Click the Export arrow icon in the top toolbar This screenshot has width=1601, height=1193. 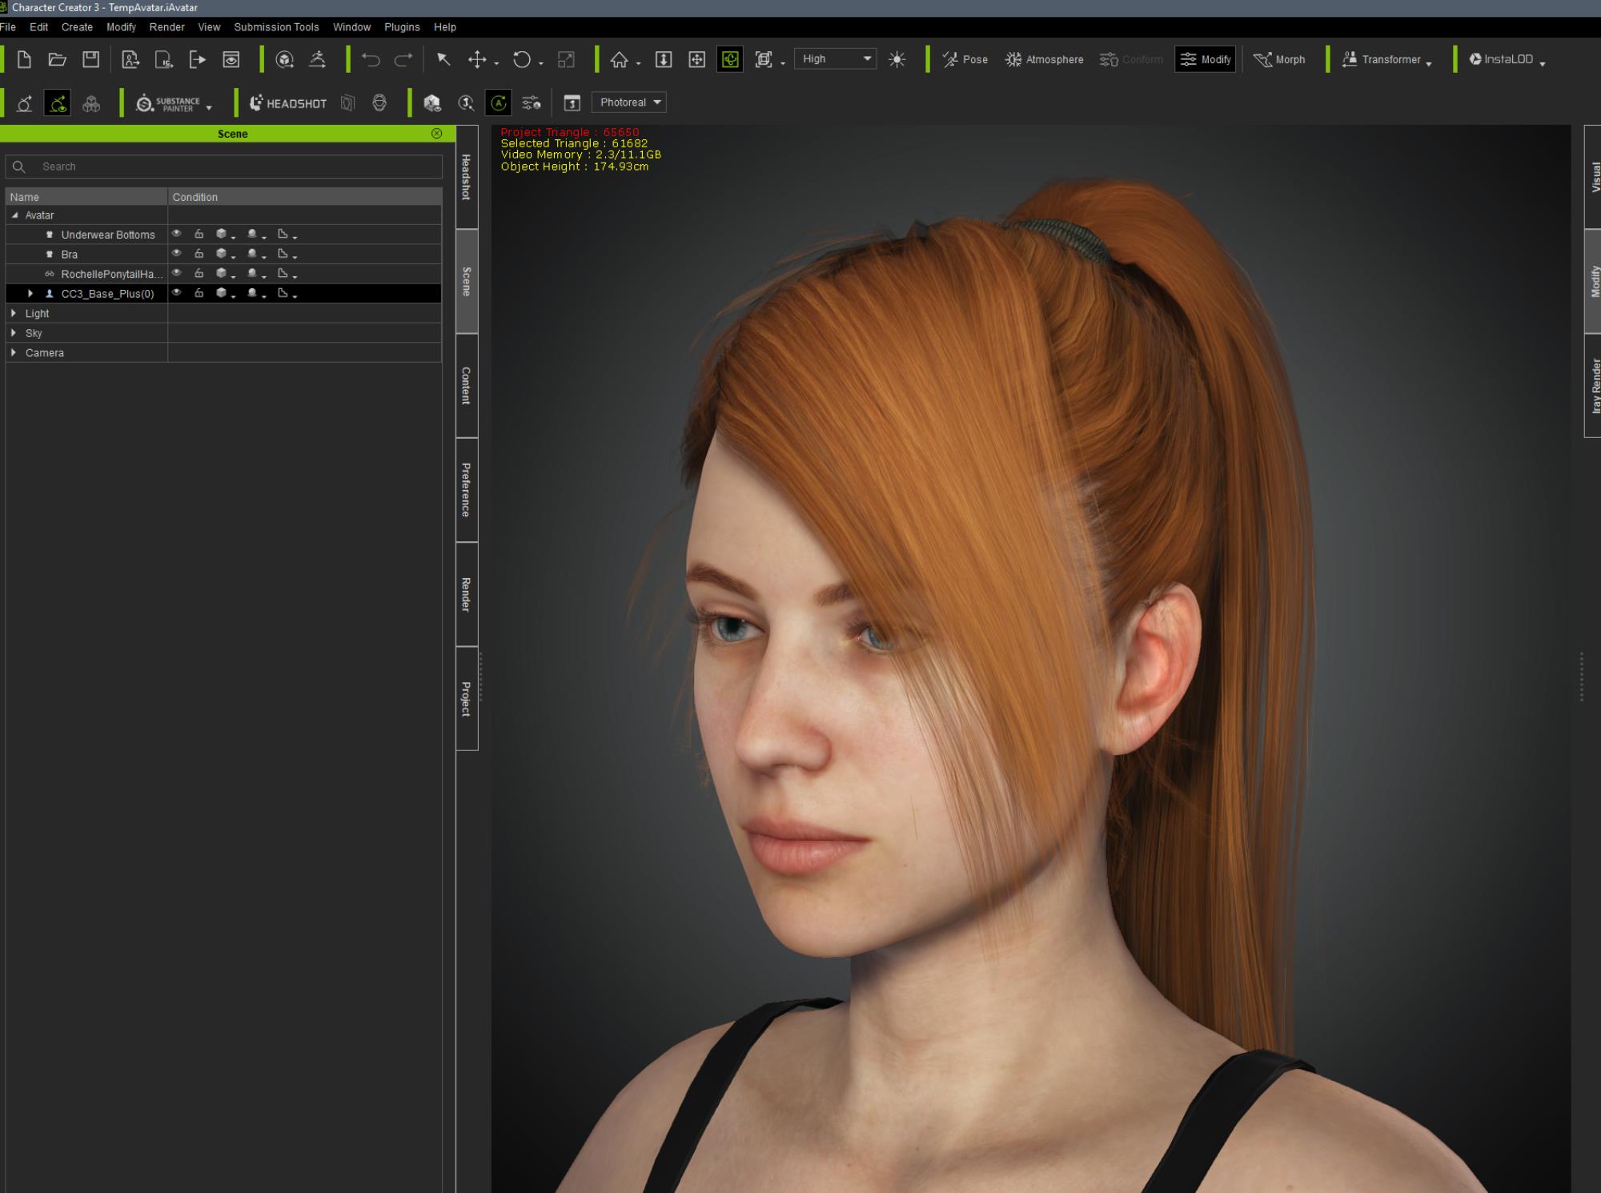[x=197, y=59]
